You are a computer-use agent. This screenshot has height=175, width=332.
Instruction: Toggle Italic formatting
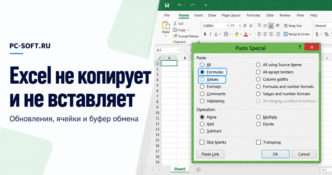tap(211, 34)
